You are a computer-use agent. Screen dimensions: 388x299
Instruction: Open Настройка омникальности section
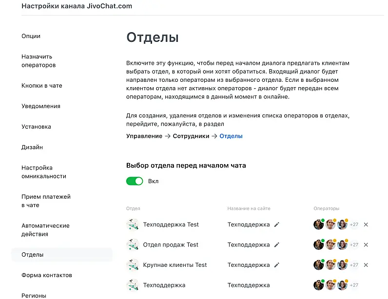(44, 172)
